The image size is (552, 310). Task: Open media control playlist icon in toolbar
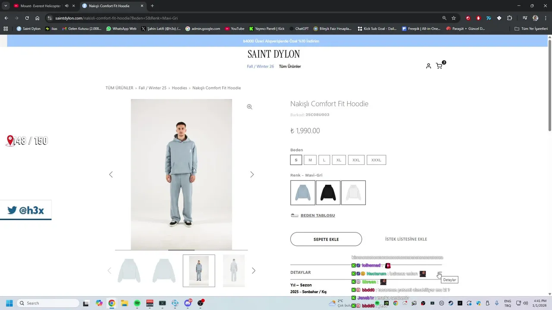[x=525, y=18]
